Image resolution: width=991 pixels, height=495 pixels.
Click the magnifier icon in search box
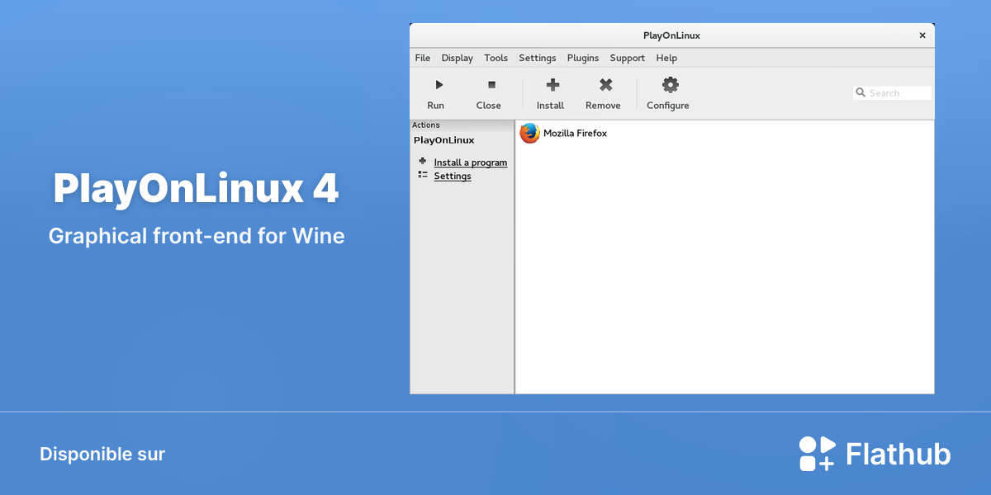pyautogui.click(x=861, y=93)
